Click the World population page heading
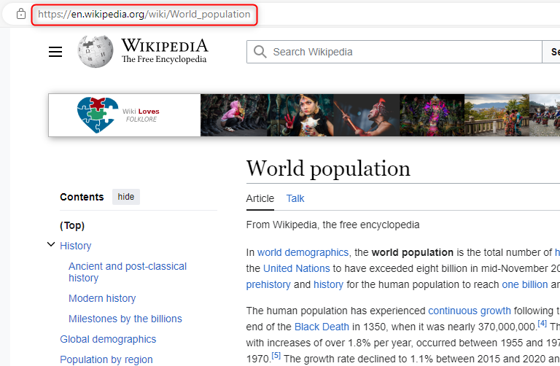This screenshot has width=560, height=366. click(328, 168)
